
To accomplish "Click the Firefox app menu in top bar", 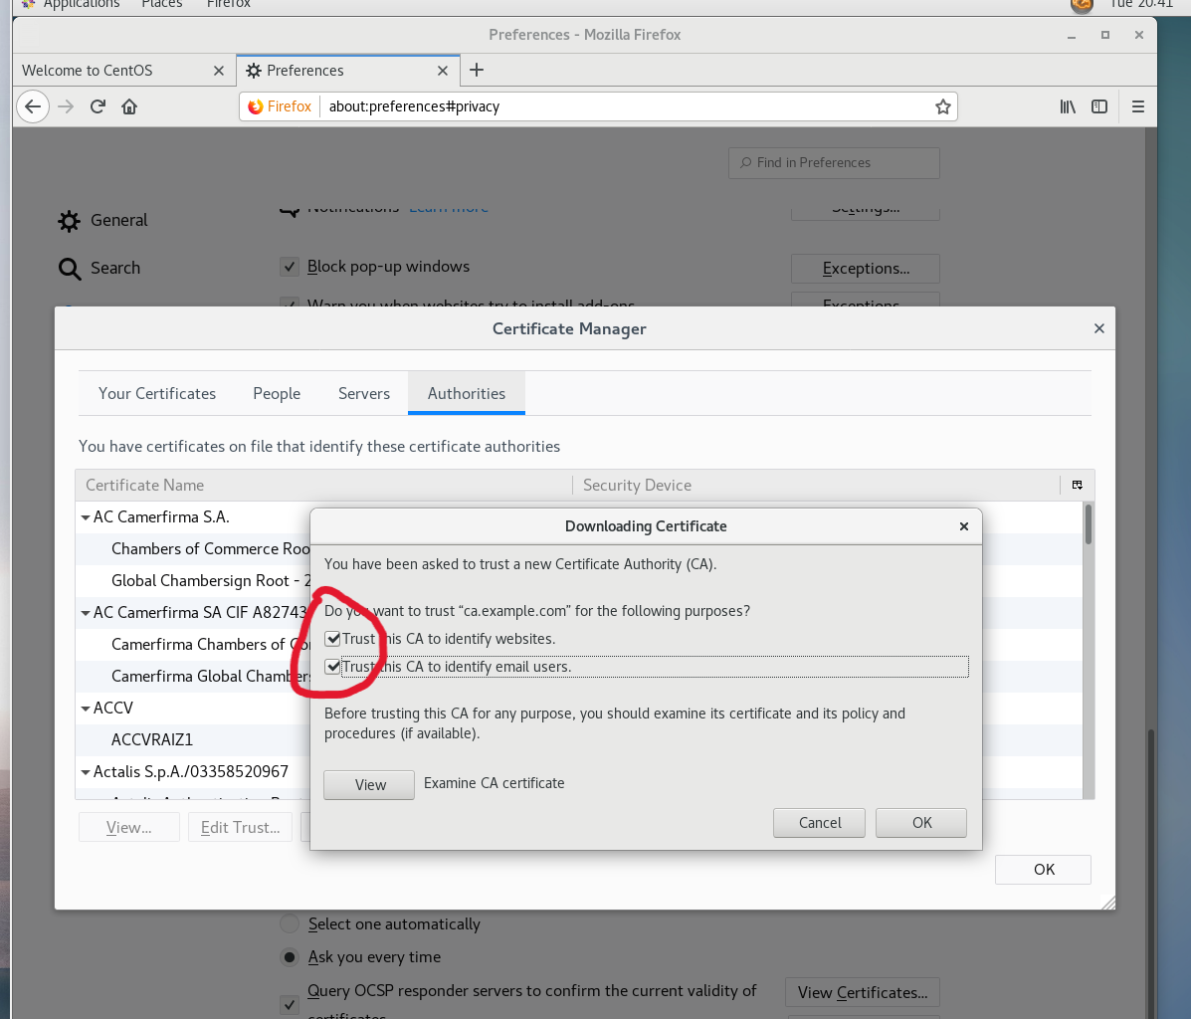I will click(229, 5).
